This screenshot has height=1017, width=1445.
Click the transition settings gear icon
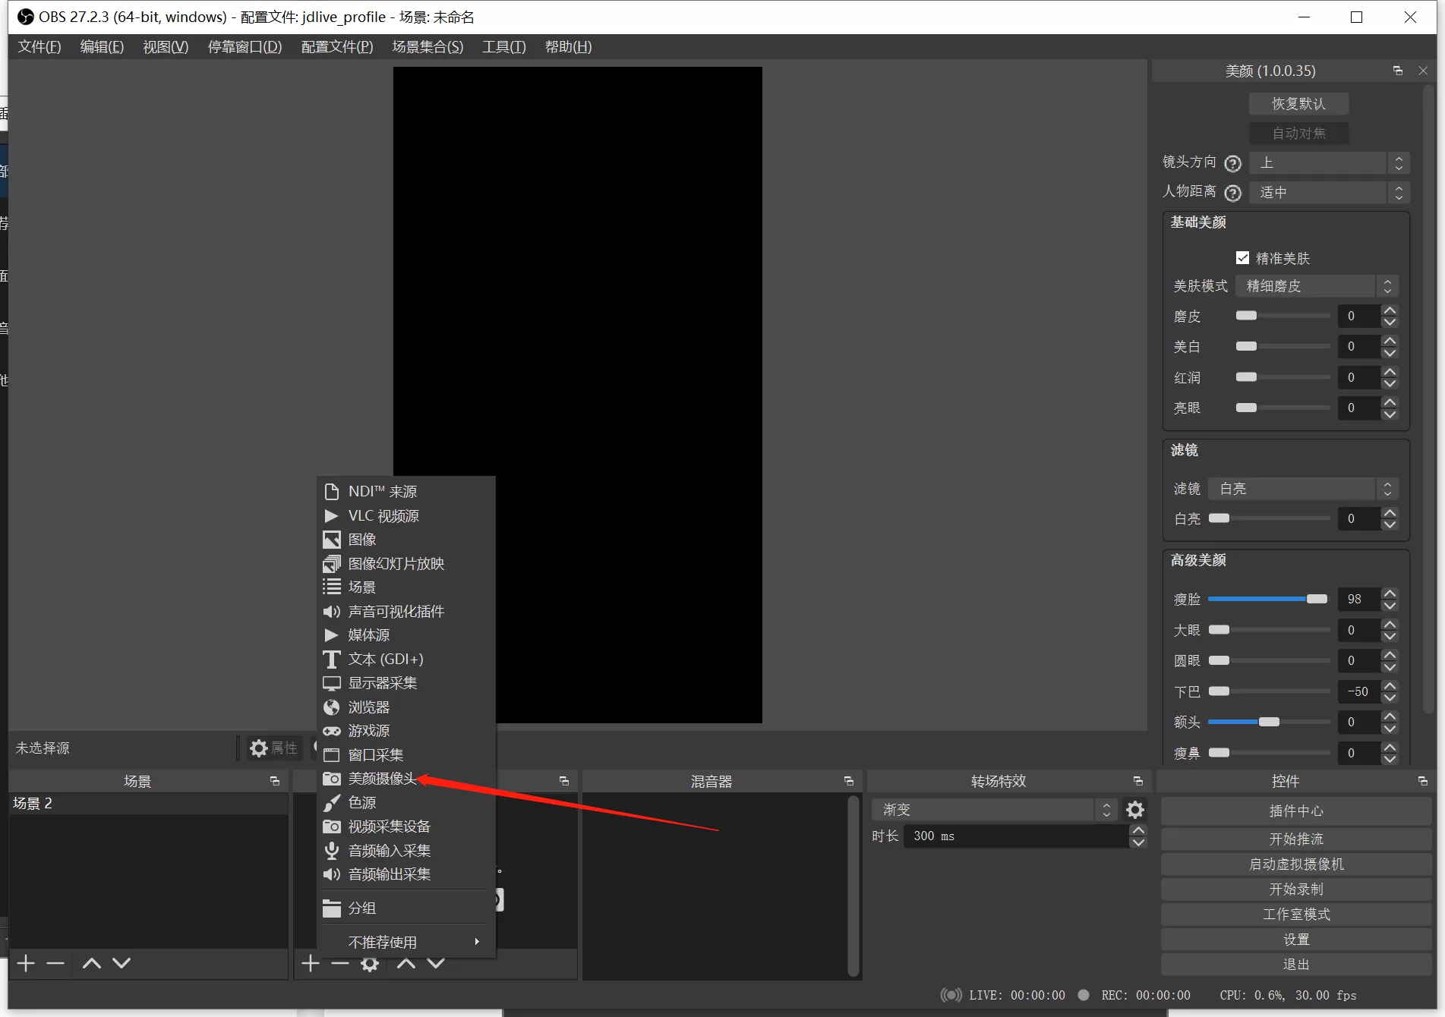tap(1134, 810)
